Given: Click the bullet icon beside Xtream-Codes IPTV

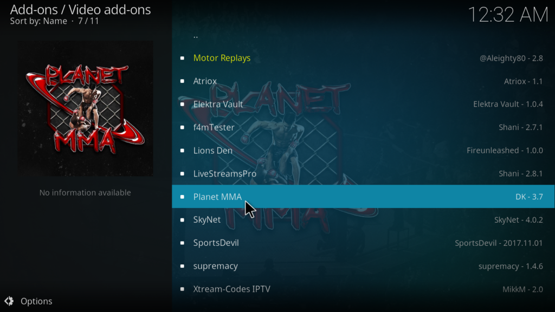Looking at the screenshot, I should [182, 289].
